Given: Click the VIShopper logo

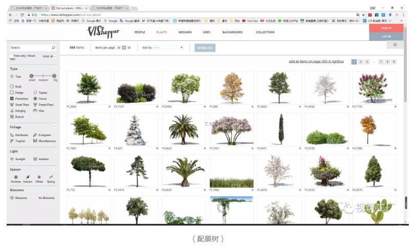Looking at the screenshot, I should (103, 32).
